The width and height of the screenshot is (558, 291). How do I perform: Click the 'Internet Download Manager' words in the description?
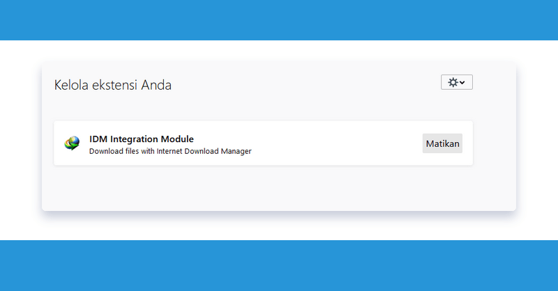coord(204,151)
